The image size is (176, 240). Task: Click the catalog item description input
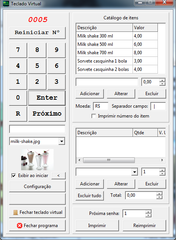click(107, 82)
